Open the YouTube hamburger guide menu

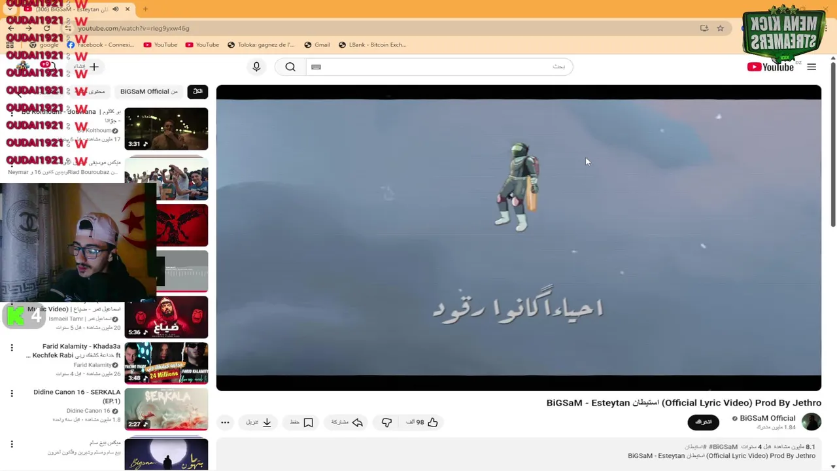click(811, 67)
